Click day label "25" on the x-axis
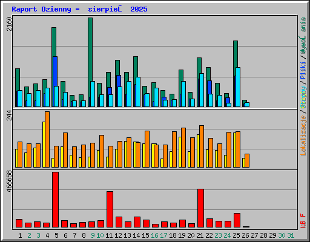310x242 pixels. (x=236, y=235)
